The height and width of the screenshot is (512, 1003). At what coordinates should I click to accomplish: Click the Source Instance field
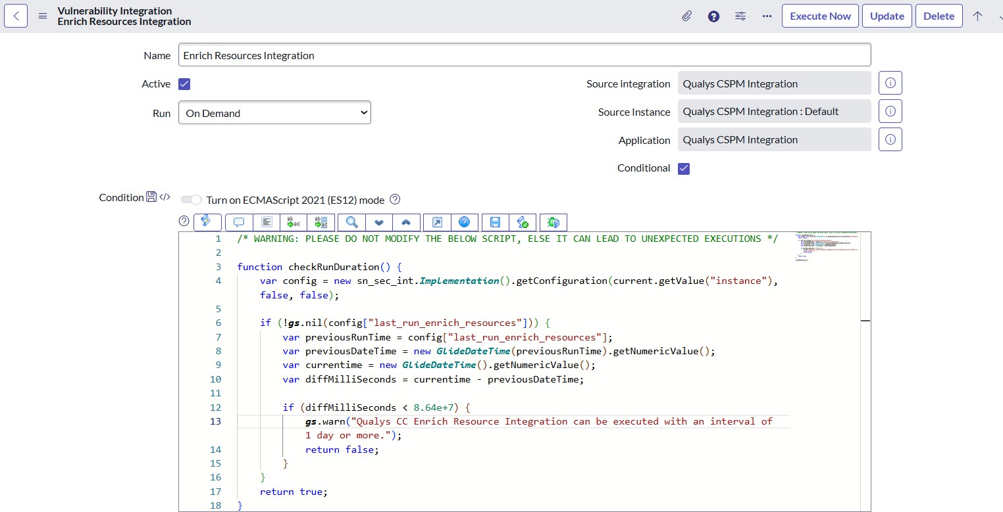click(775, 111)
